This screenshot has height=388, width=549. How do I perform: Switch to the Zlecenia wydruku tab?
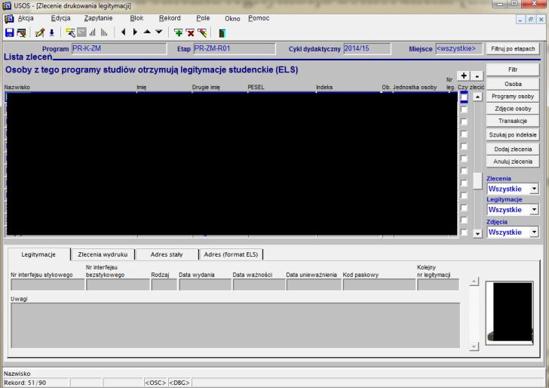click(x=103, y=254)
